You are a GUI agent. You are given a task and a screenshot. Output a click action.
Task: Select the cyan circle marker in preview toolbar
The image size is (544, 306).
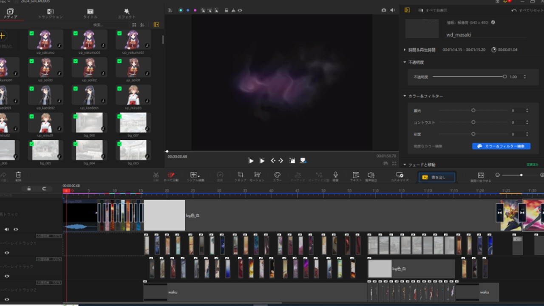point(180,10)
